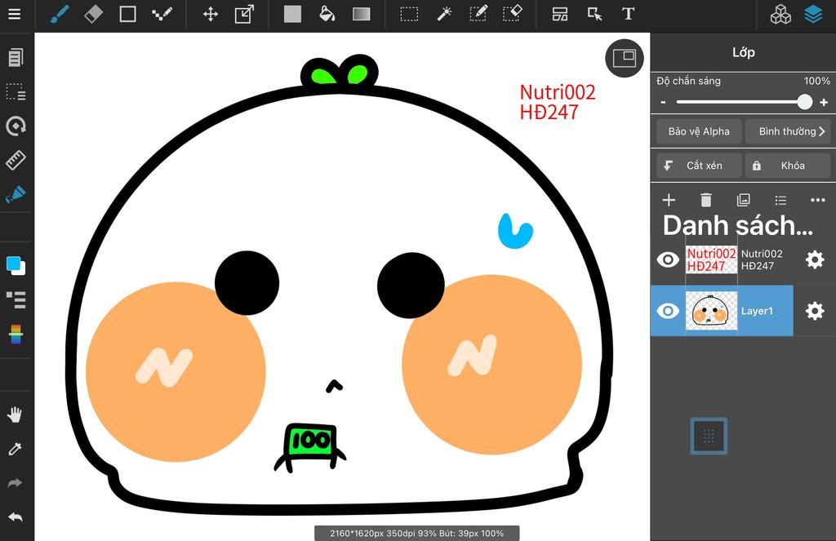The image size is (836, 541).
Task: Tap the square layer drag handle icon
Action: pos(709,436)
